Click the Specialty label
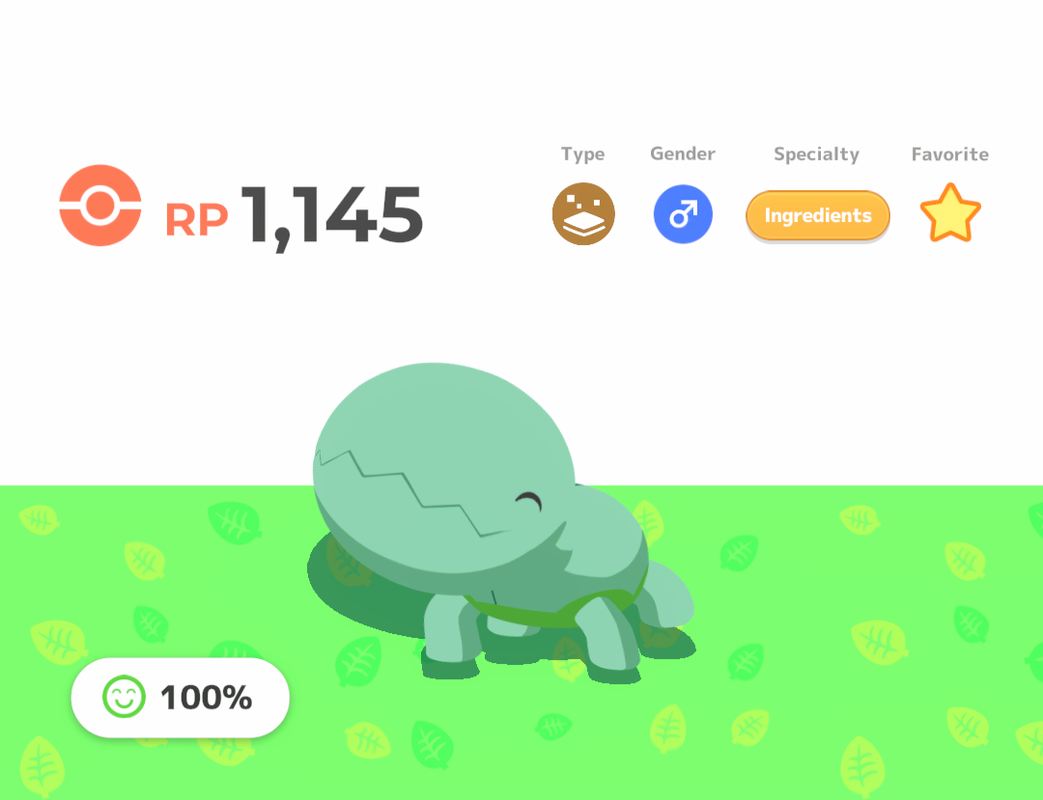 (x=816, y=154)
